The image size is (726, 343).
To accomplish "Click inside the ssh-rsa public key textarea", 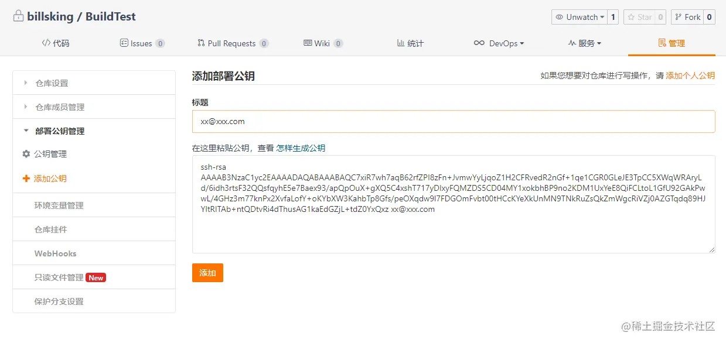I will pos(454,204).
